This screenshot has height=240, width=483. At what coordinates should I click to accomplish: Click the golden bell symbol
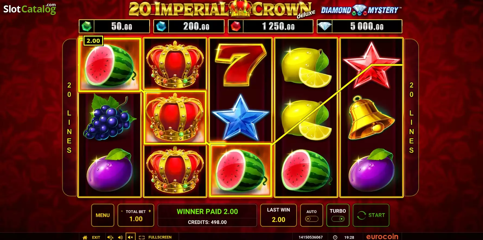[x=370, y=118]
